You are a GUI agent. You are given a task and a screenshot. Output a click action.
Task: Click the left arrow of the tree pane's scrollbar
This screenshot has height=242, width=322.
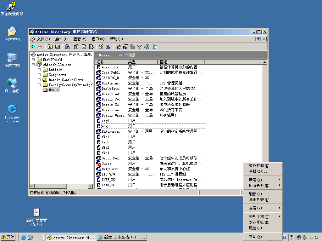pyautogui.click(x=32, y=186)
